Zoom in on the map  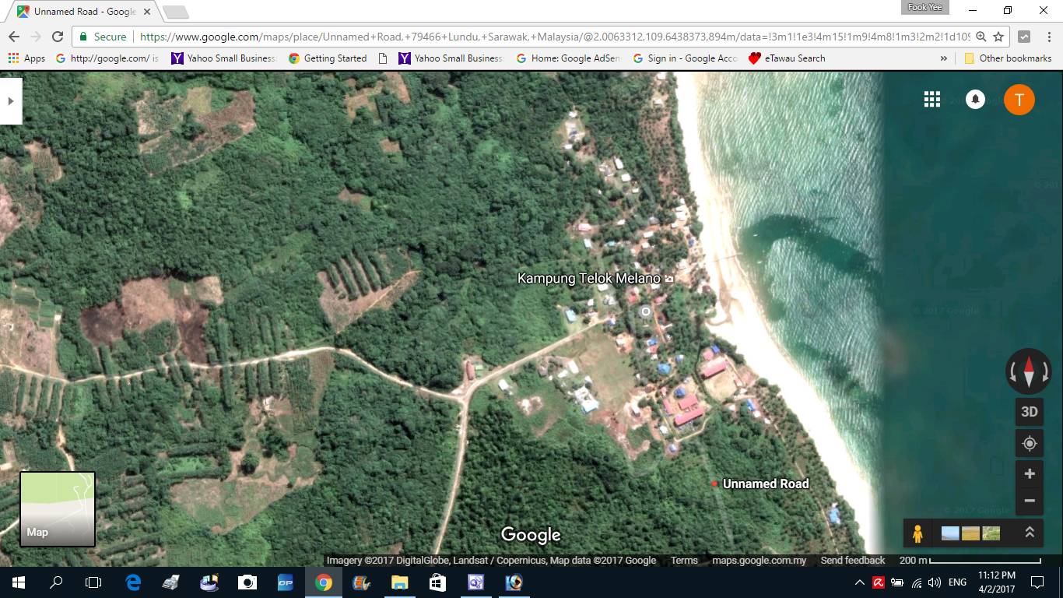[x=1029, y=473]
